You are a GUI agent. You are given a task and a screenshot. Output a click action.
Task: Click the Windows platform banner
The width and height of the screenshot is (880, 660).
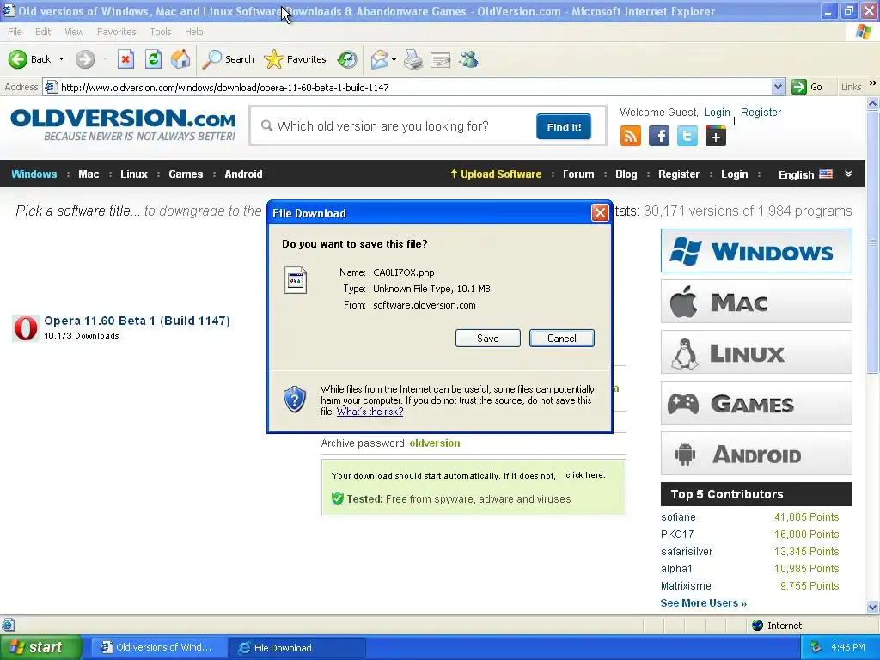pos(756,250)
